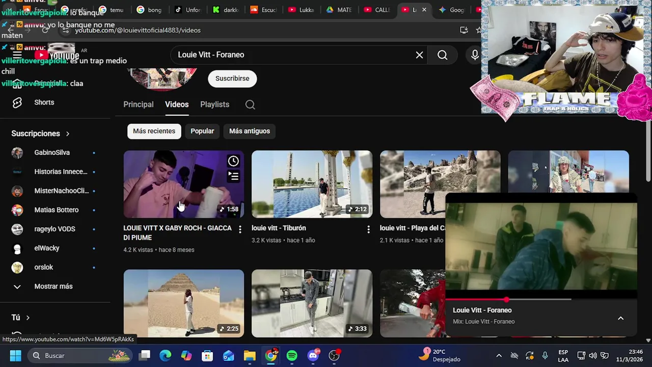Play the LOUIE VITT X GABY ROCH thumbnail
Viewport: 652px width, 367px height.
tap(183, 184)
